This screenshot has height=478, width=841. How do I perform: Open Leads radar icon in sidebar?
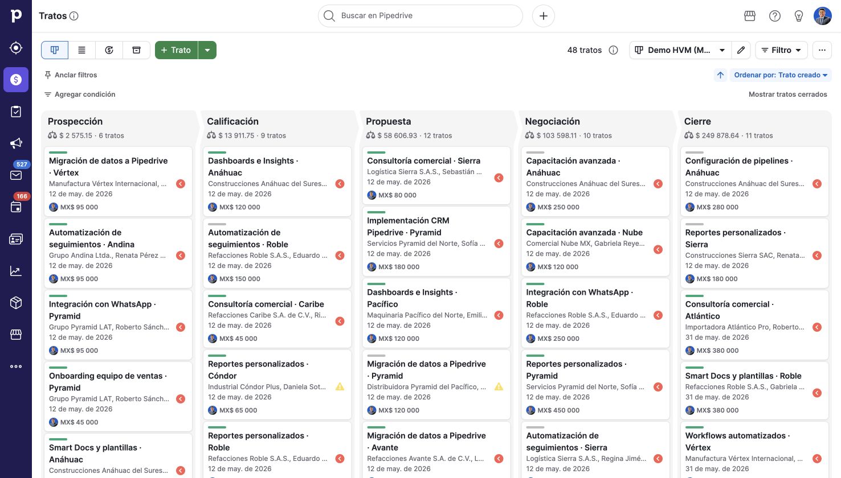(16, 48)
